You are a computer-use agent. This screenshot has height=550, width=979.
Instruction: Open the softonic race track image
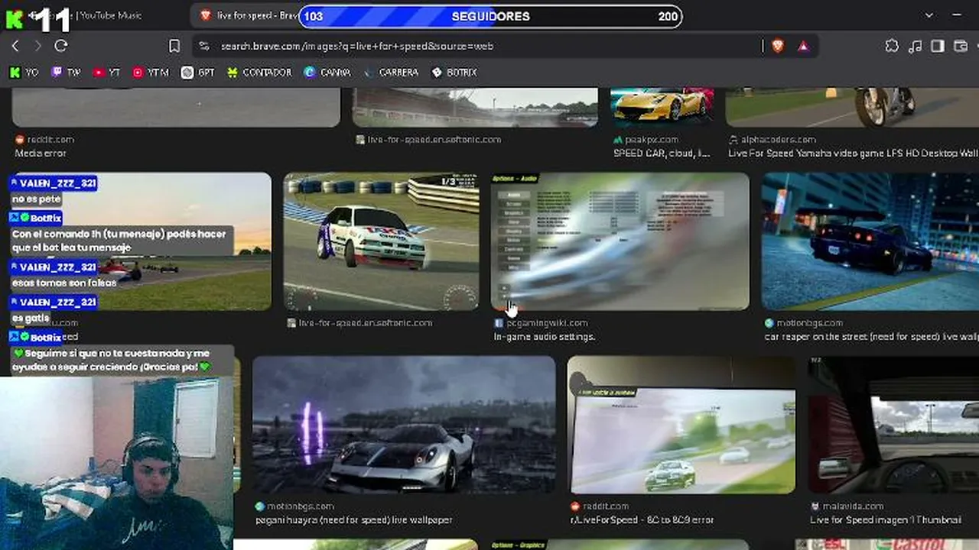pos(475,107)
